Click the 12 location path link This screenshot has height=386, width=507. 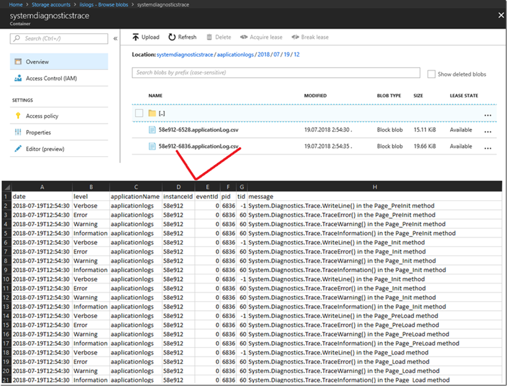click(297, 54)
